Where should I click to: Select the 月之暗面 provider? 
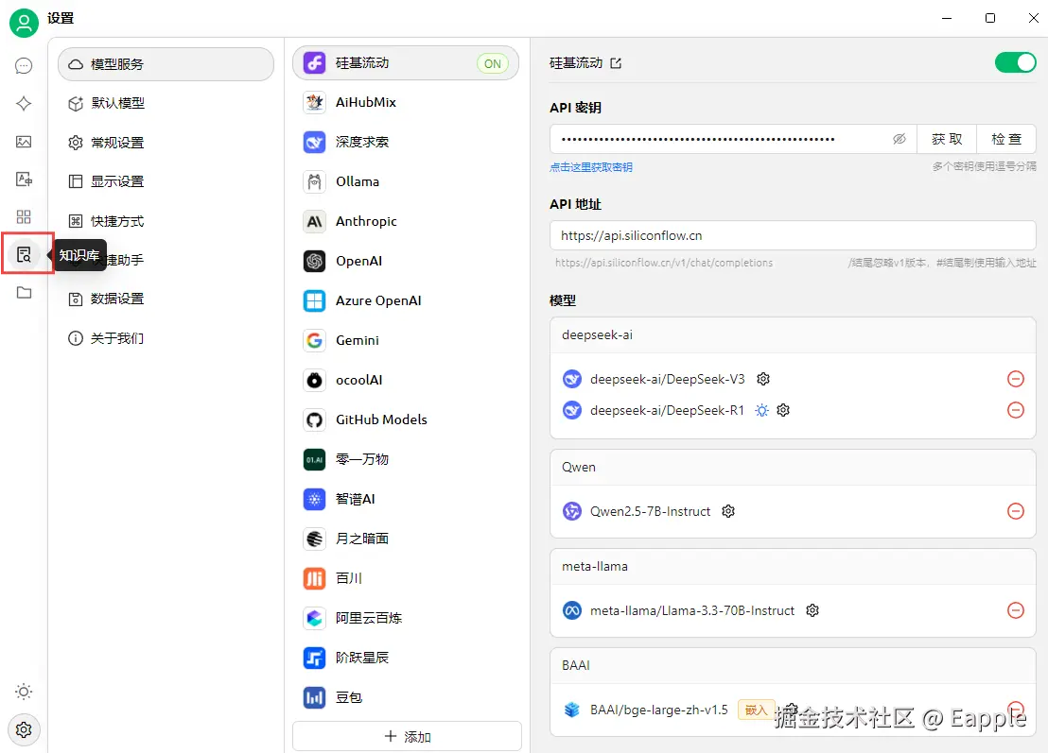tap(406, 538)
